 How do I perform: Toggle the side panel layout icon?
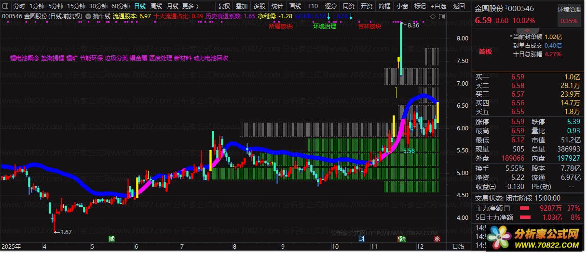[441, 16]
